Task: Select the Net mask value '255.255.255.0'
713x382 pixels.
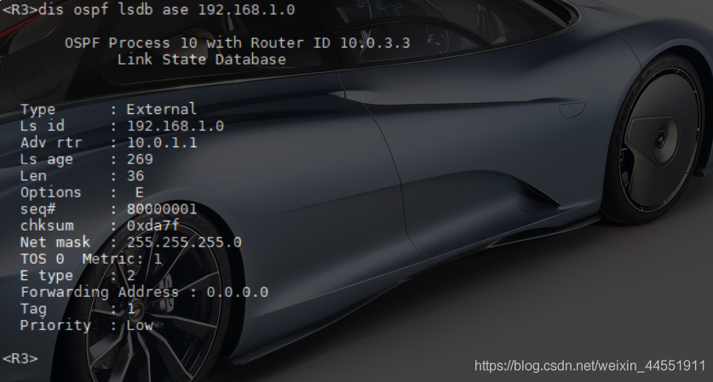Action: (184, 242)
